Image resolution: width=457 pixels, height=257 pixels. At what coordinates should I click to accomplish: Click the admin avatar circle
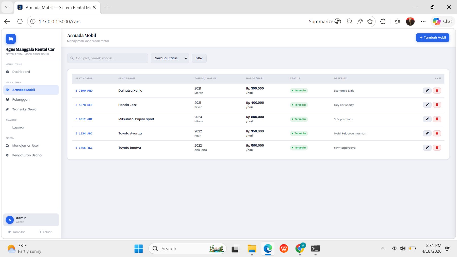(10, 220)
